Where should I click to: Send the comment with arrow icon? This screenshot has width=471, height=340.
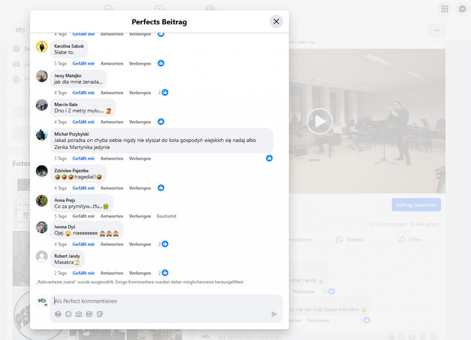coord(274,314)
